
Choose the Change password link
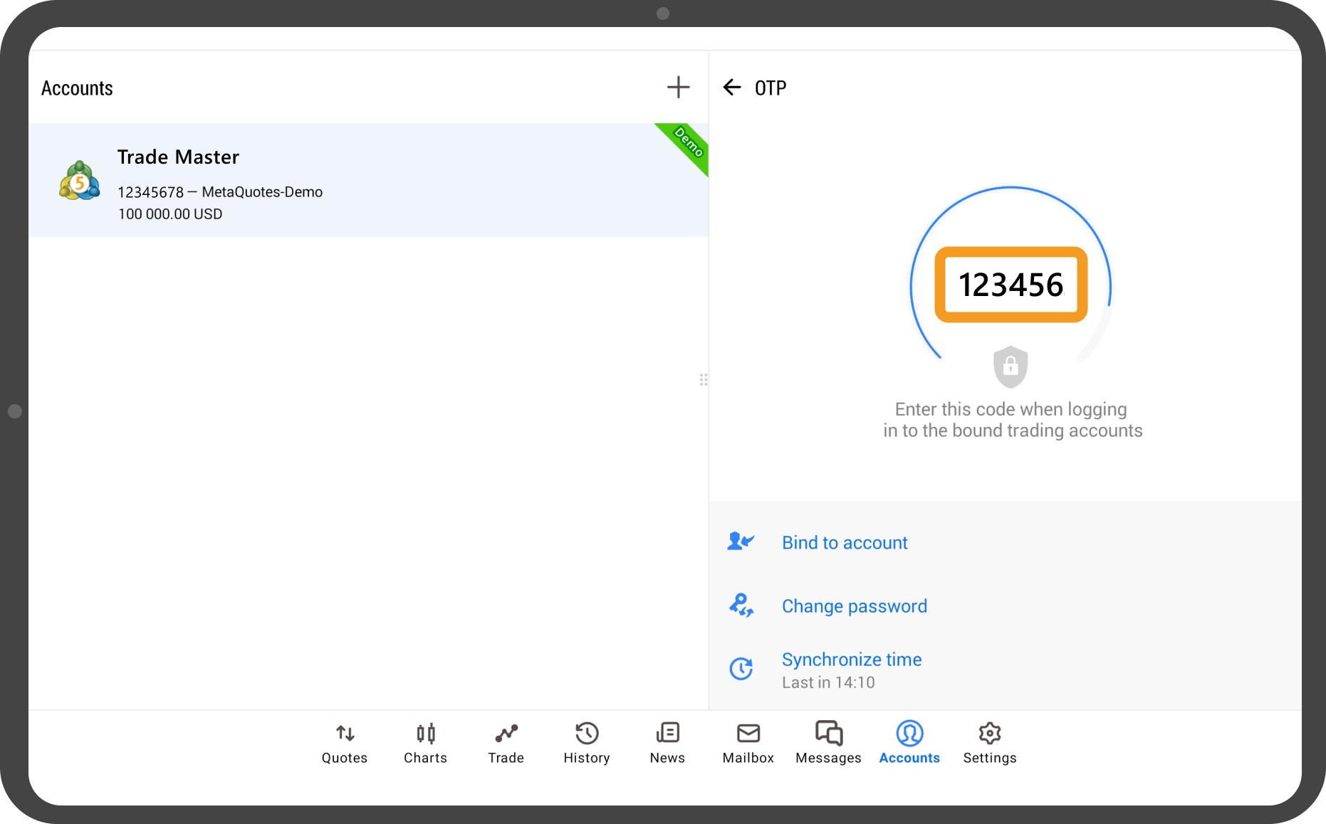(855, 606)
